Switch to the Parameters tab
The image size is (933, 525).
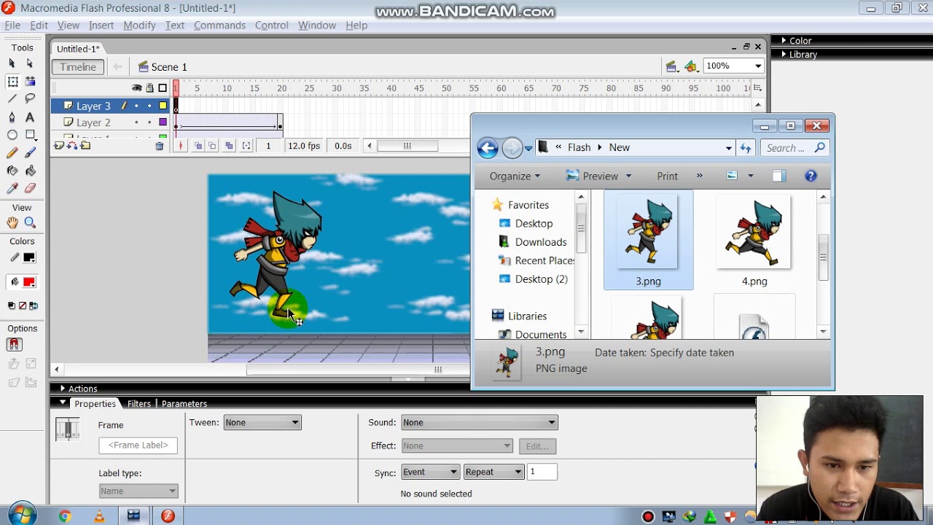pyautogui.click(x=184, y=403)
